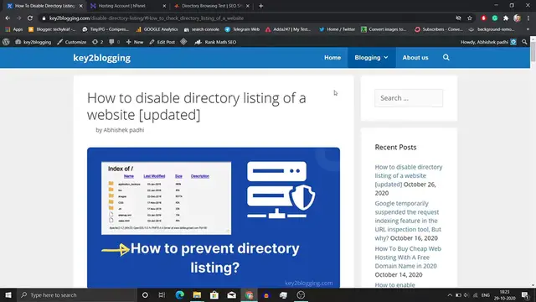Open the admin bar search magnifier
This screenshot has width=536, height=302.
[524, 42]
